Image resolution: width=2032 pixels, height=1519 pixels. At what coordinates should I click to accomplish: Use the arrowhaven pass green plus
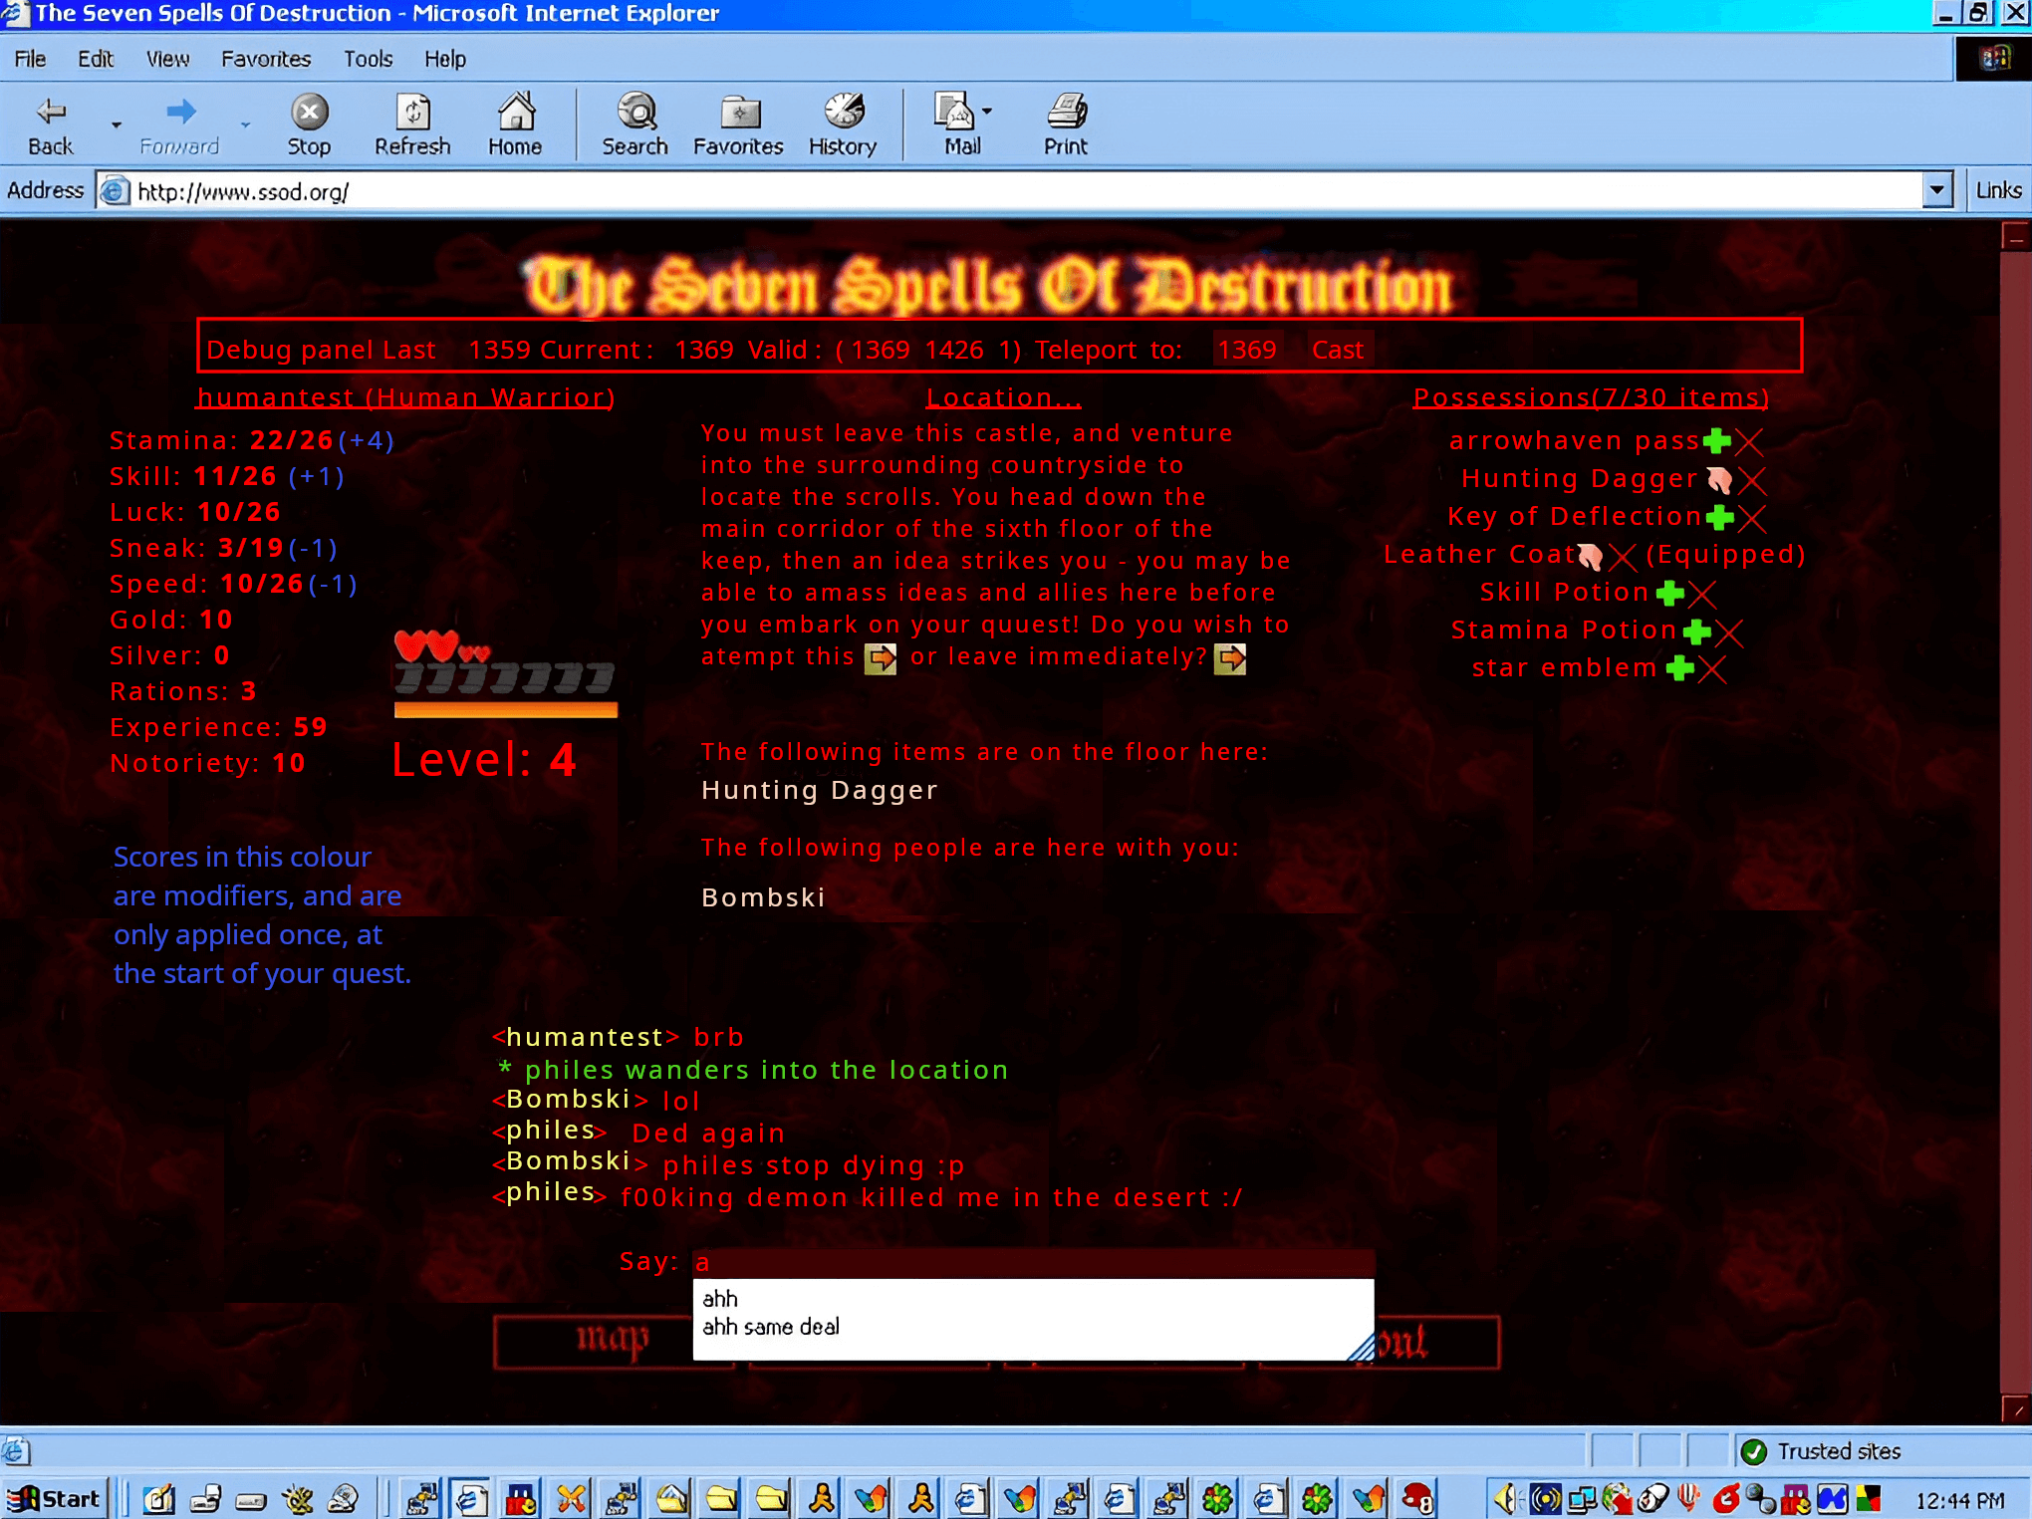(1716, 440)
